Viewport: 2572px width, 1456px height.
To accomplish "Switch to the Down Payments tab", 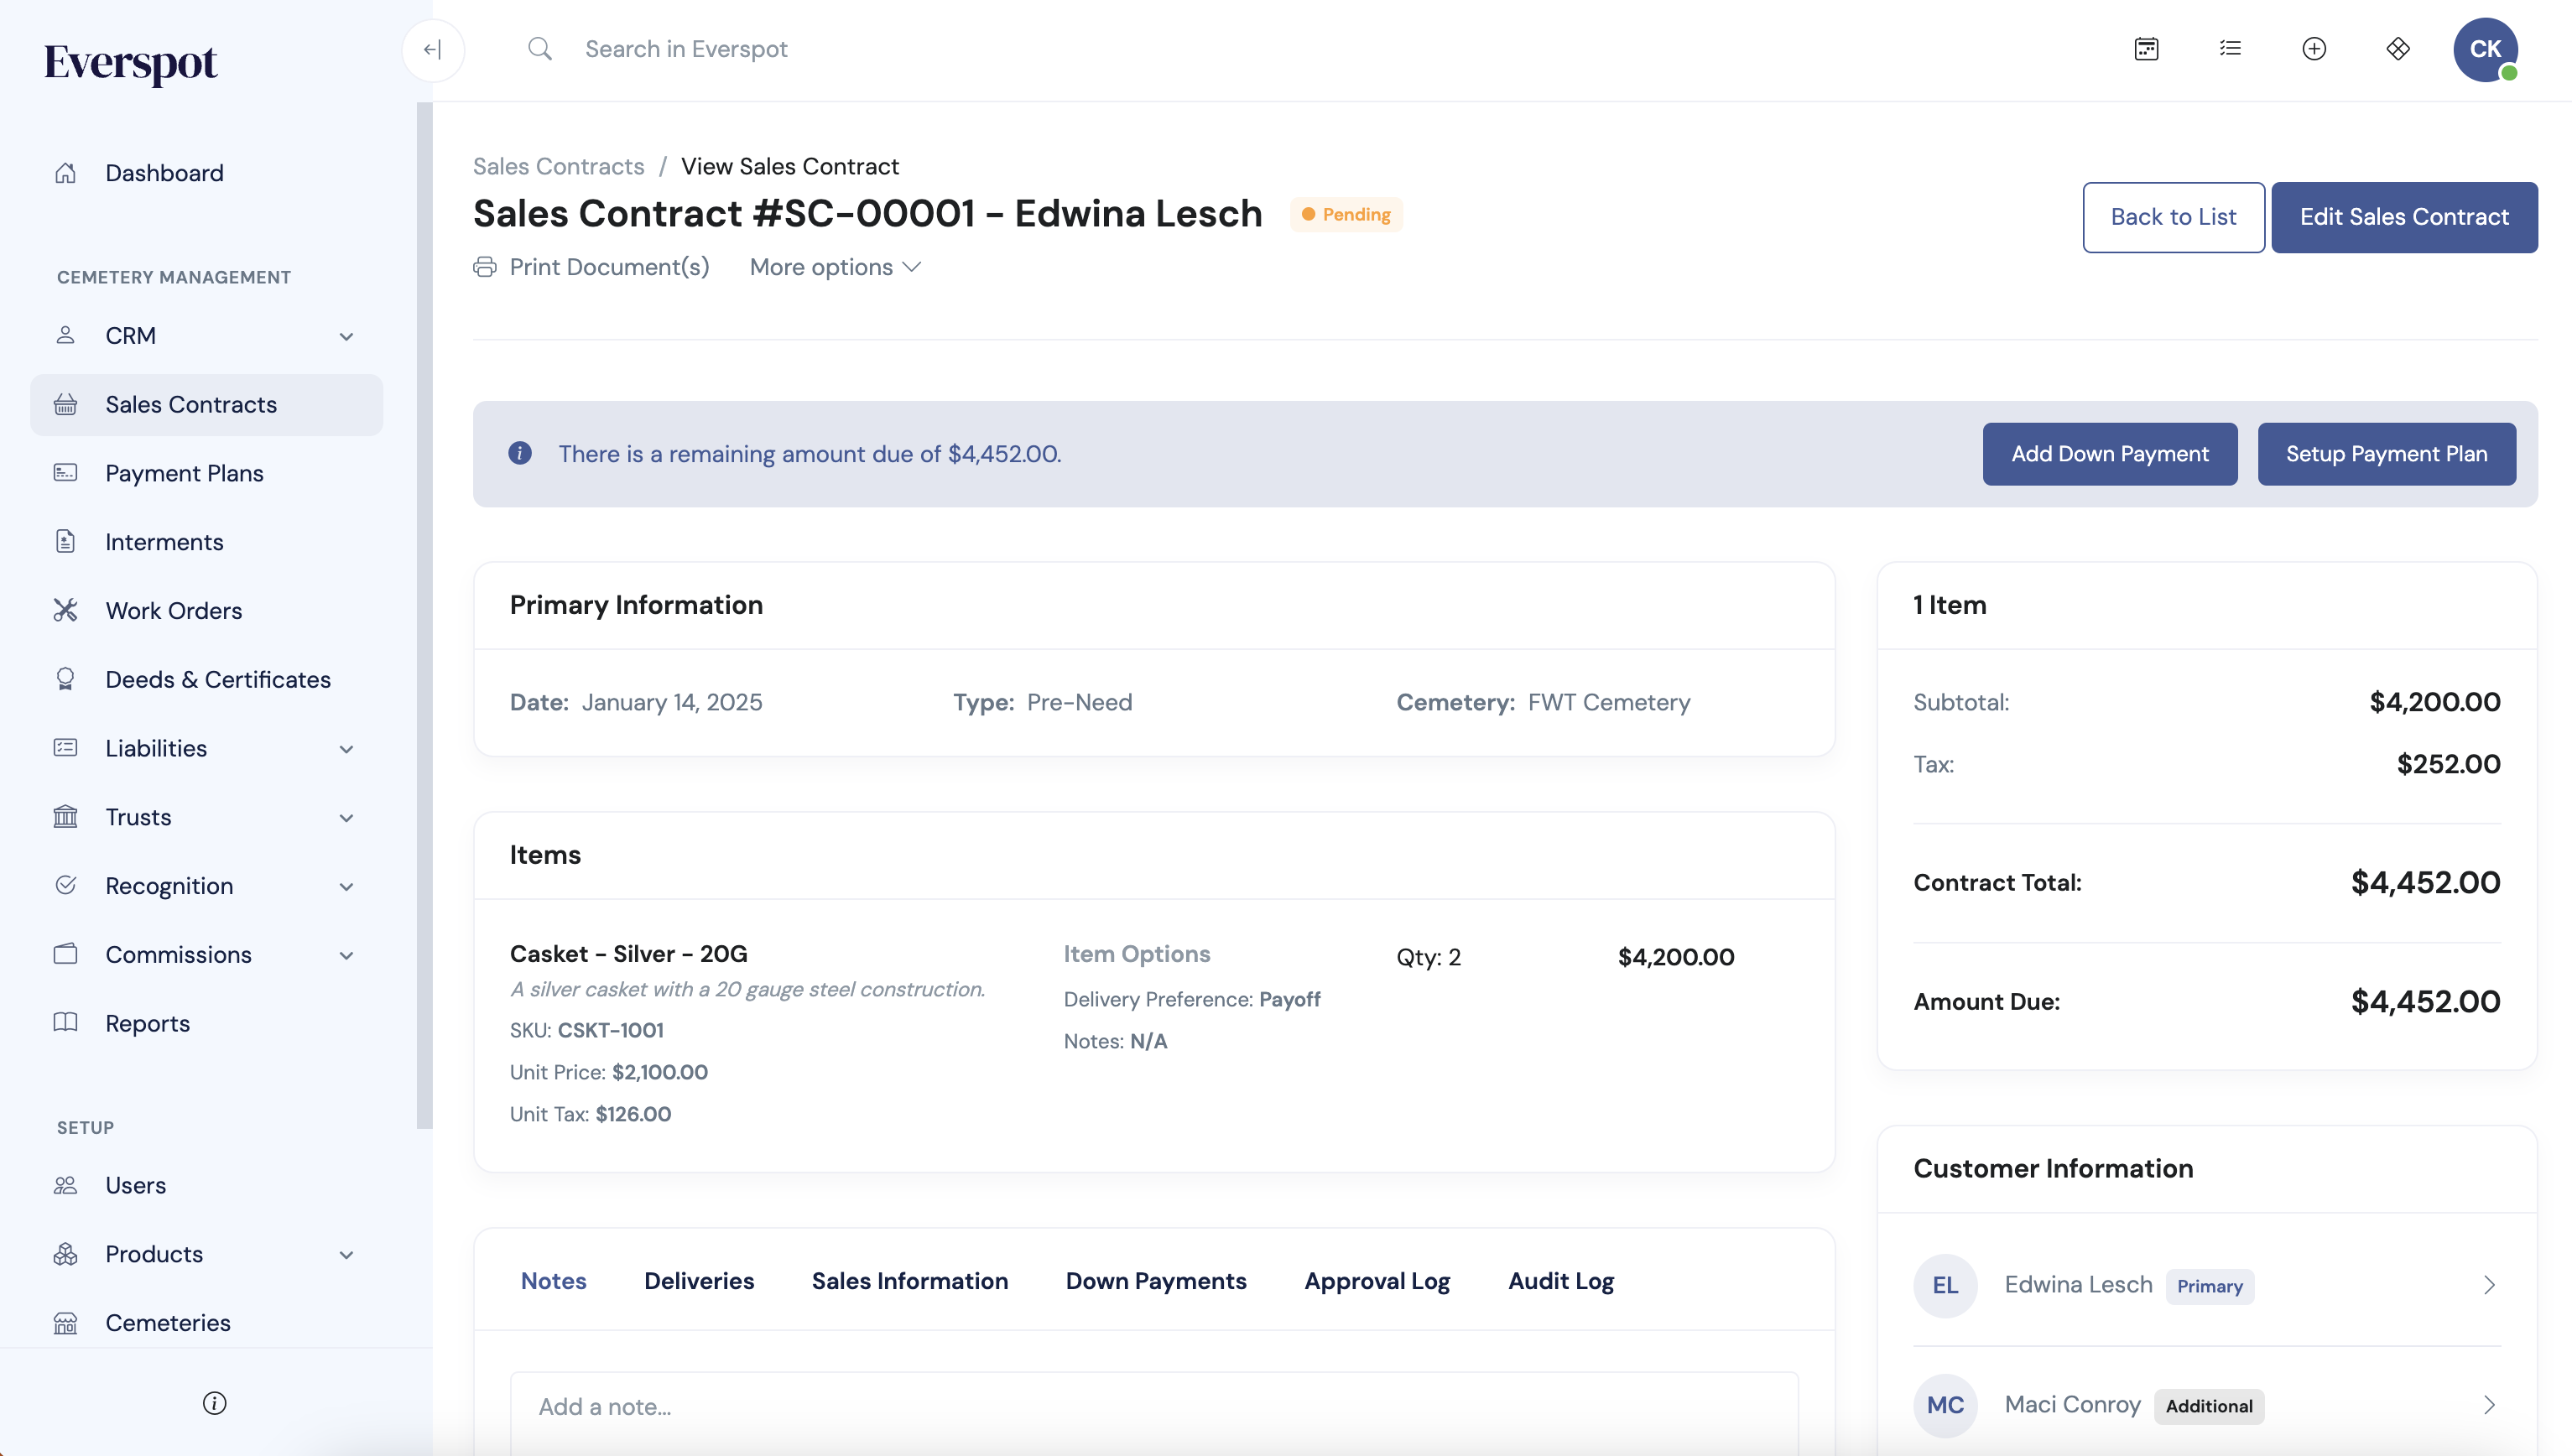I will (x=1156, y=1280).
